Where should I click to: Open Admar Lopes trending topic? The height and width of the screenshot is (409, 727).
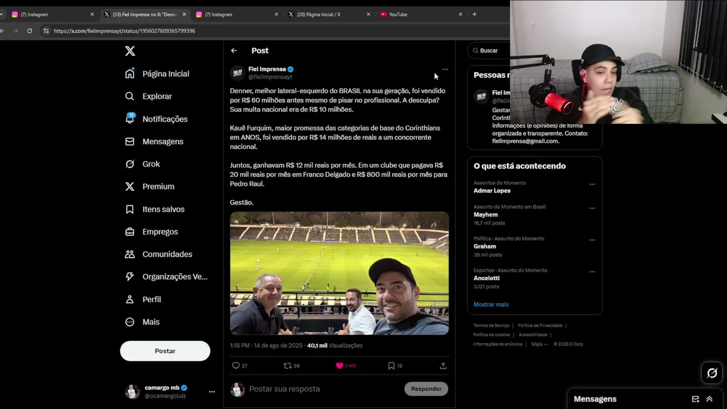pos(492,191)
